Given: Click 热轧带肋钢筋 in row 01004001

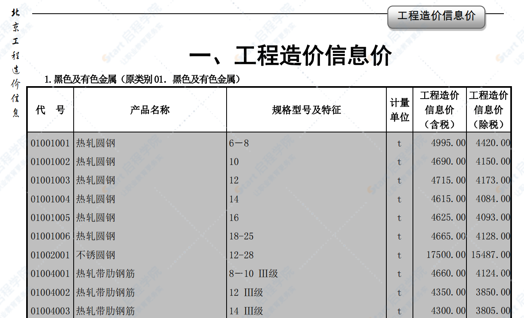Looking at the screenshot, I should pos(105,274).
